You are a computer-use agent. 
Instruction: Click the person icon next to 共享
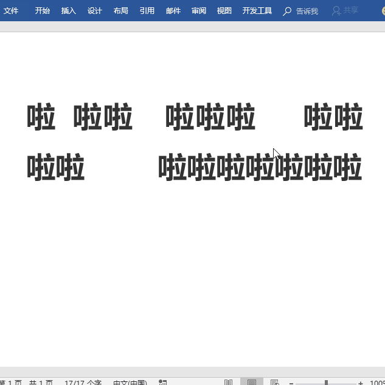pyautogui.click(x=336, y=11)
